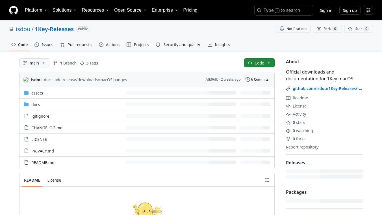The image size is (382, 215).
Task: Click the pulse icon next to Activity
Action: [288, 114]
